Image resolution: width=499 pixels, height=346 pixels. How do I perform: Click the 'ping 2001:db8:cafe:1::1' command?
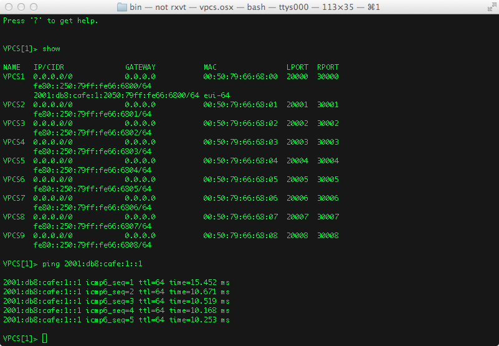(92, 264)
